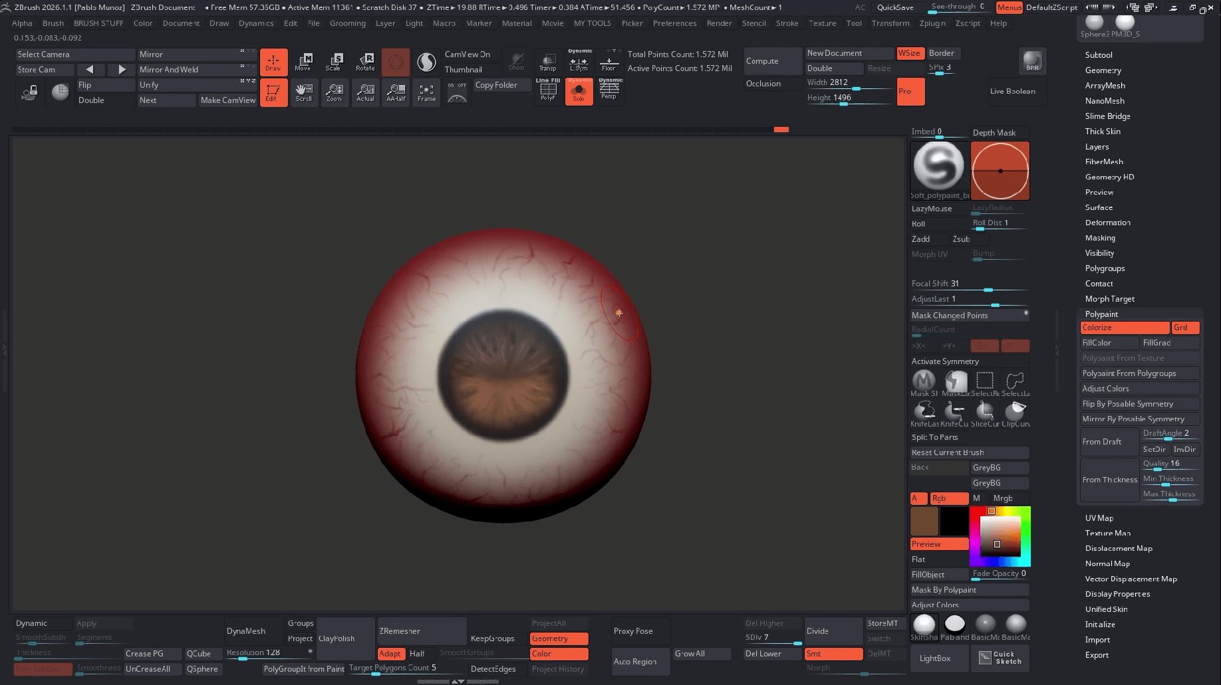Open the Preferences menu
The height and width of the screenshot is (685, 1221).
[674, 23]
